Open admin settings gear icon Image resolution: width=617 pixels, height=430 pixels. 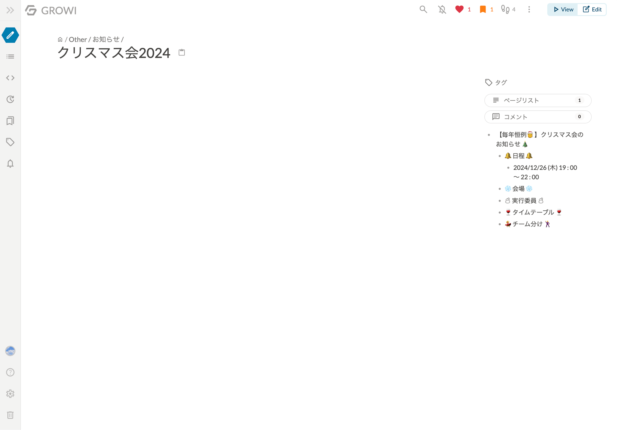point(10,394)
